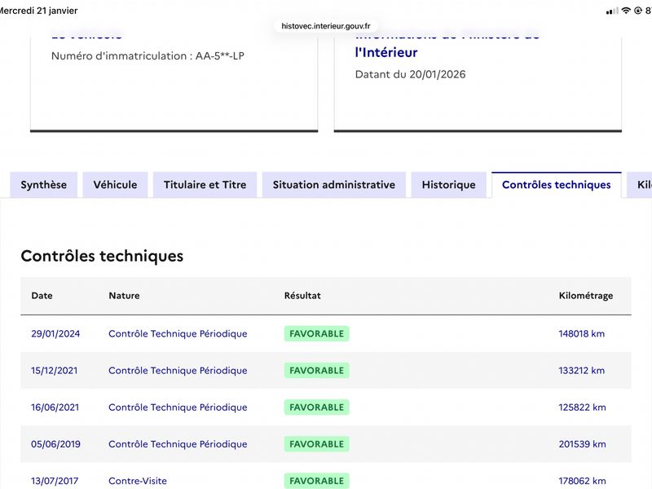Click Contrôle Technique Périodique in the 05/06/2019 row

click(x=178, y=444)
